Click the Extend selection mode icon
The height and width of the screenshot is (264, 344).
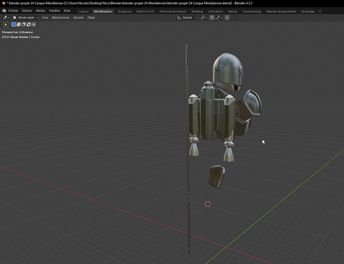[19, 24]
